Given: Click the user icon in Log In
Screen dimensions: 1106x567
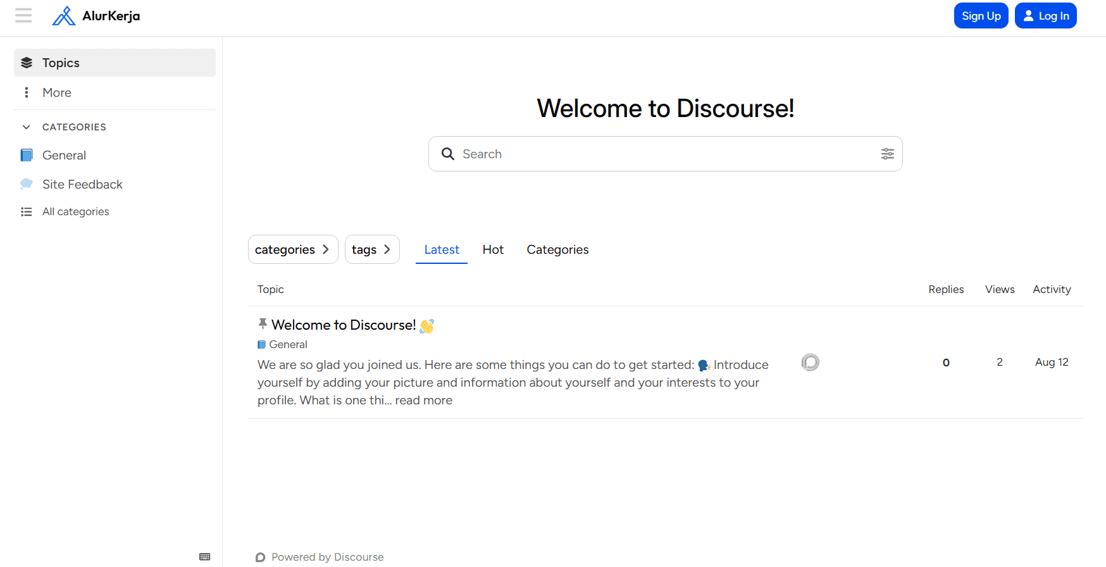Looking at the screenshot, I should click(x=1029, y=16).
